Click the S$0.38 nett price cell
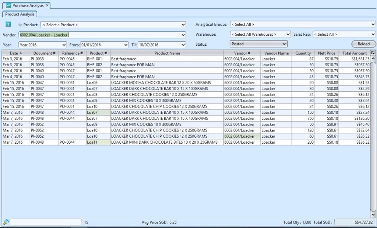Screen dimensions: 377x228 (x=327, y=101)
